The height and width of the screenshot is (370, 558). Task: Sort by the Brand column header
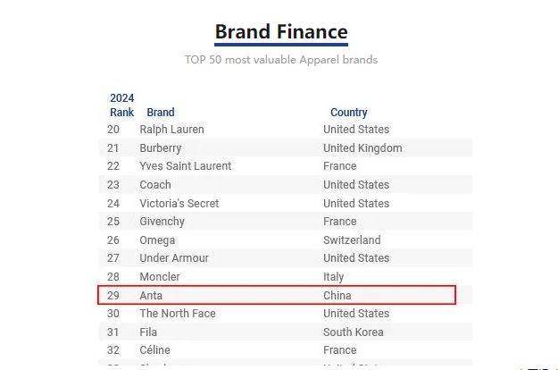coord(161,113)
